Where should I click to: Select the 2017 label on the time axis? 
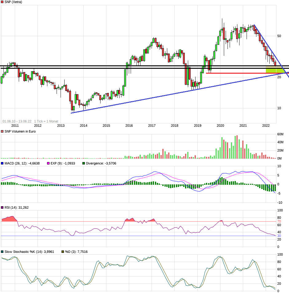[x=152, y=126]
